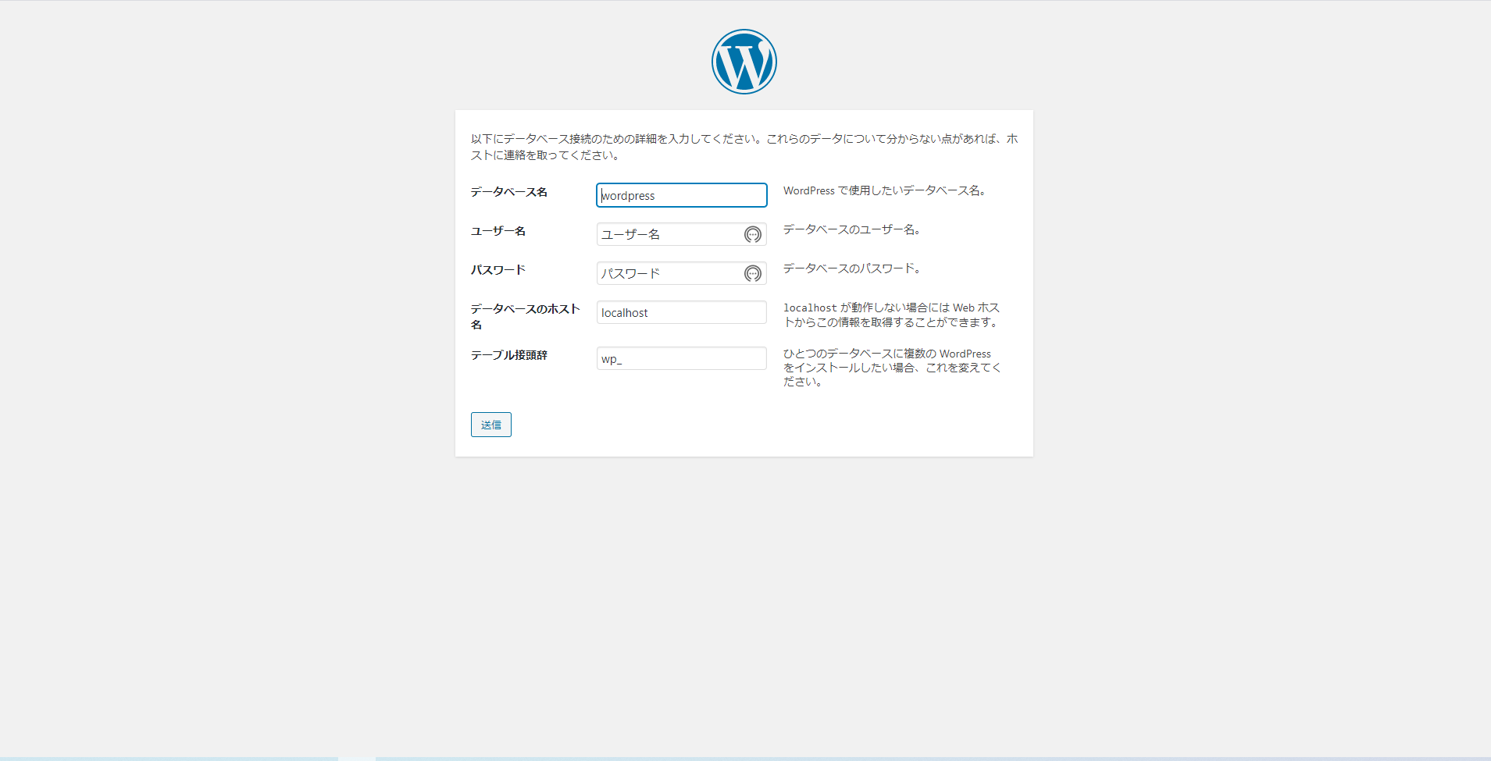Click the localhost troubleshooting help text

pyautogui.click(x=890, y=314)
